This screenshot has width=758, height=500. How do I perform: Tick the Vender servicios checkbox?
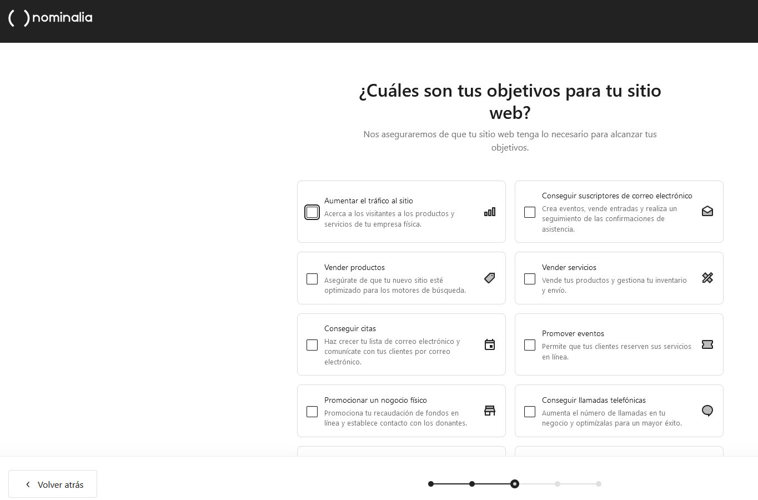tap(530, 279)
